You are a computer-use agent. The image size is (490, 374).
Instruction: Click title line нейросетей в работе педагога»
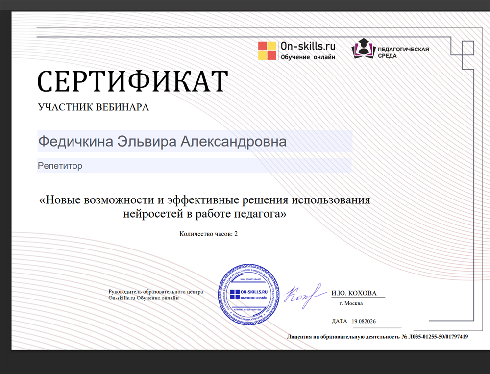tap(205, 214)
